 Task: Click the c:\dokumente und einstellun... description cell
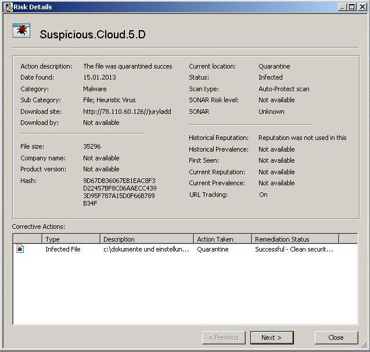[x=146, y=249]
